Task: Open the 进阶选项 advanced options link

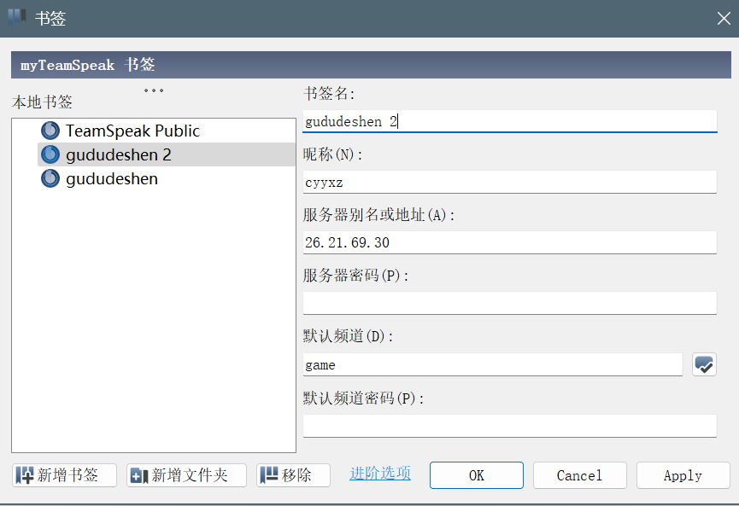Action: (379, 474)
